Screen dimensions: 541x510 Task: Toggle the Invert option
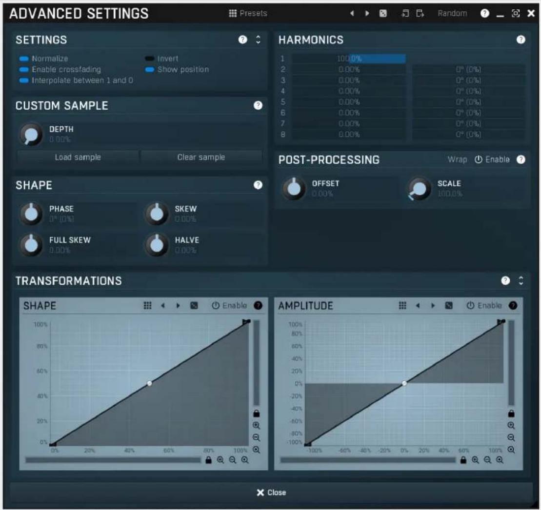162,59
